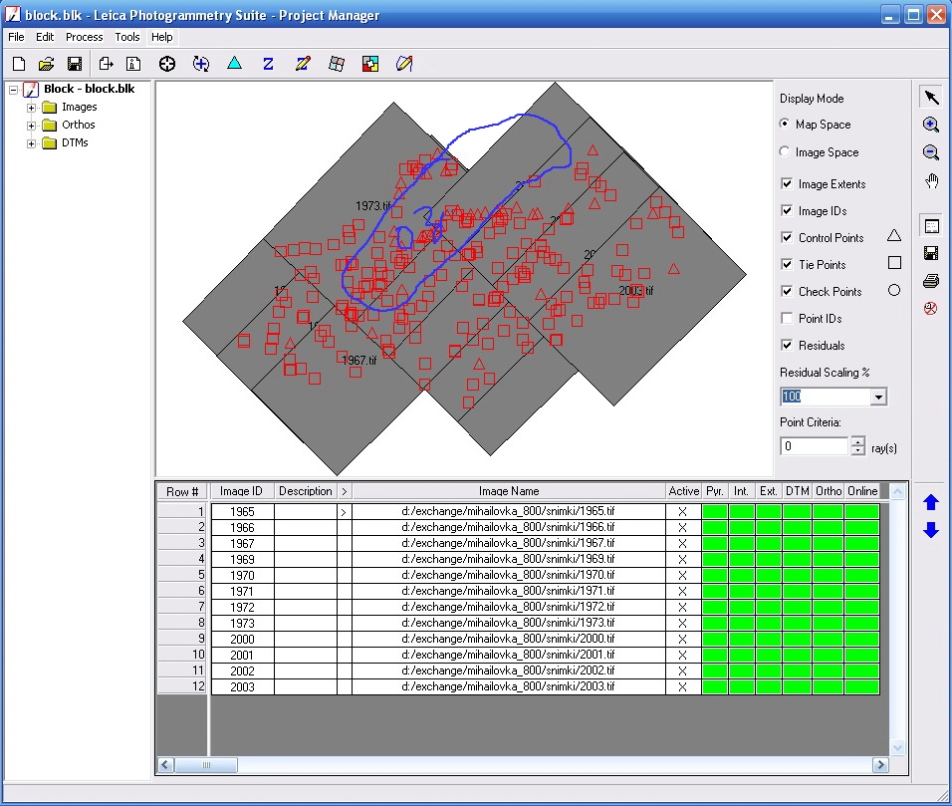952x806 pixels.
Task: Select the zoom out magnifier tool
Action: click(931, 152)
